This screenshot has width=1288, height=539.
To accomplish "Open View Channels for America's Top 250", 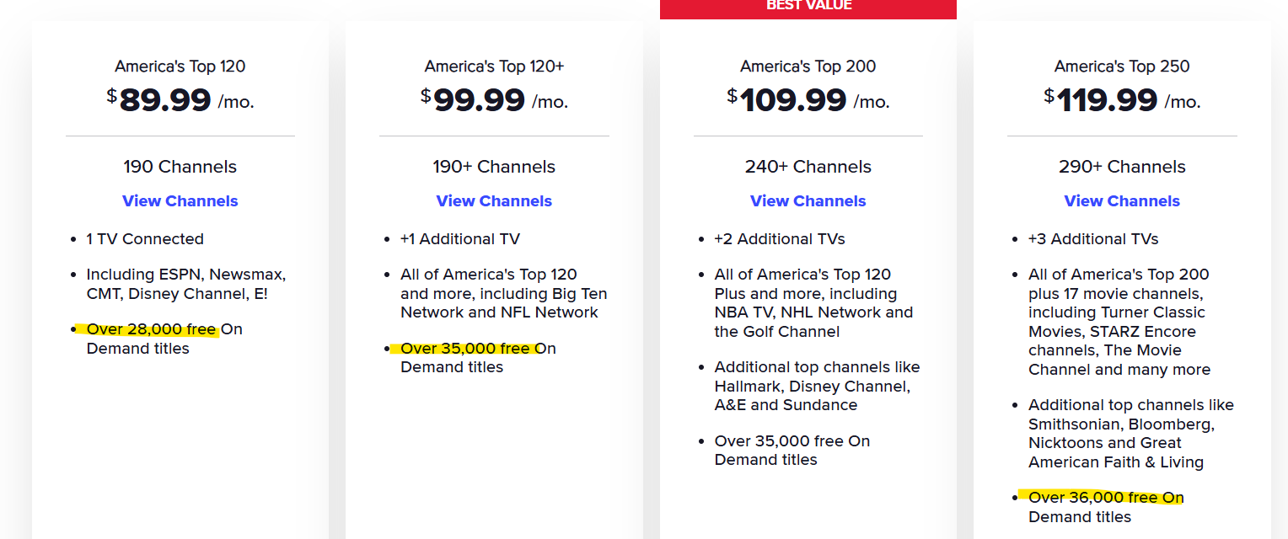I will (x=1121, y=201).
